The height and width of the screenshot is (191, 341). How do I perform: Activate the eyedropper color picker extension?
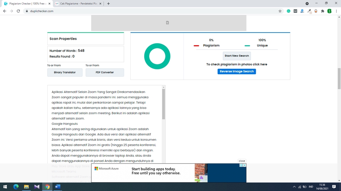point(309,11)
